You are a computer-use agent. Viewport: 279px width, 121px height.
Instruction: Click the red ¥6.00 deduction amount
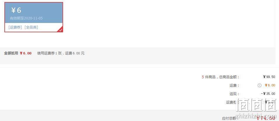click(26, 53)
